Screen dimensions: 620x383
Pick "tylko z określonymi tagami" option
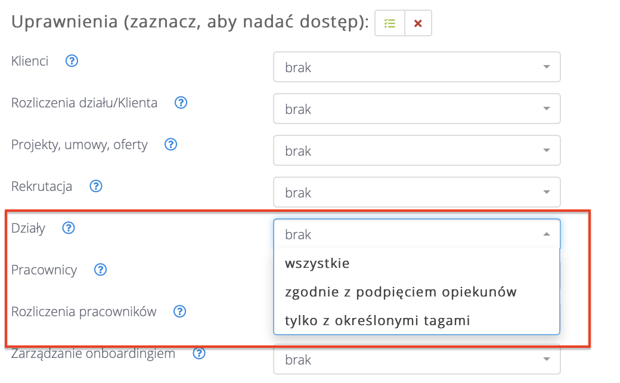[377, 321]
